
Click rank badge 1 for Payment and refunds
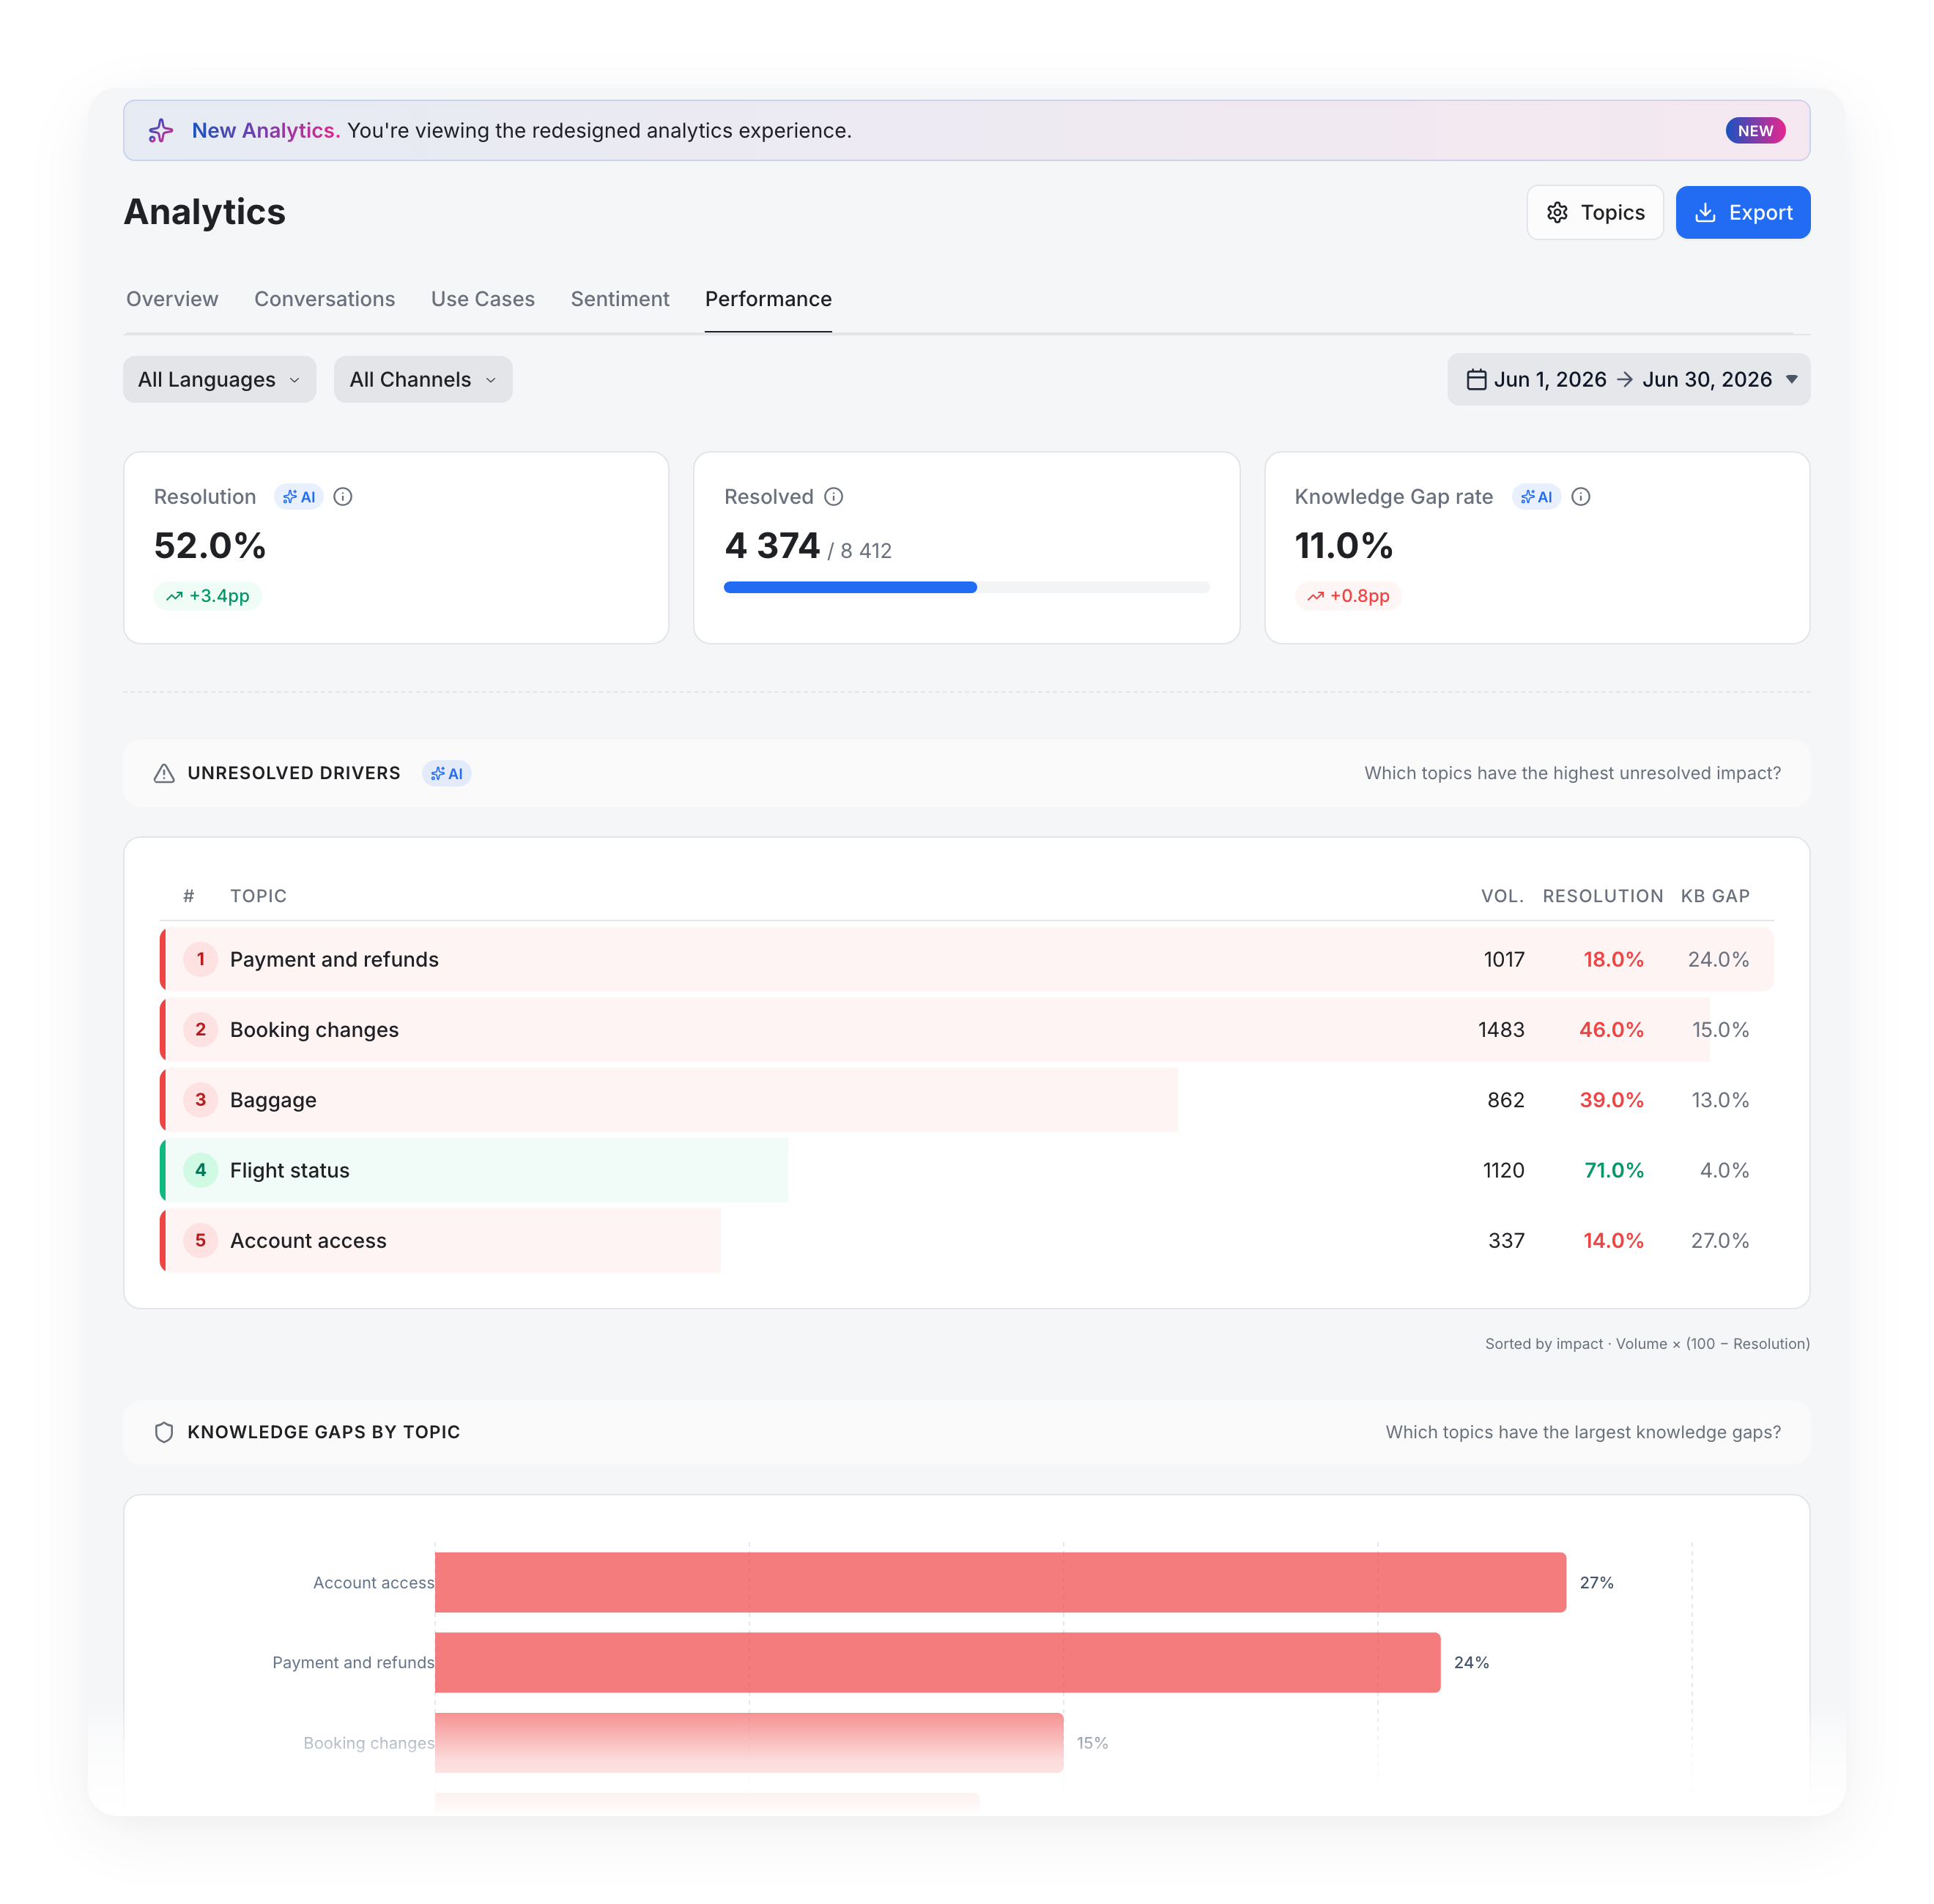[x=200, y=959]
